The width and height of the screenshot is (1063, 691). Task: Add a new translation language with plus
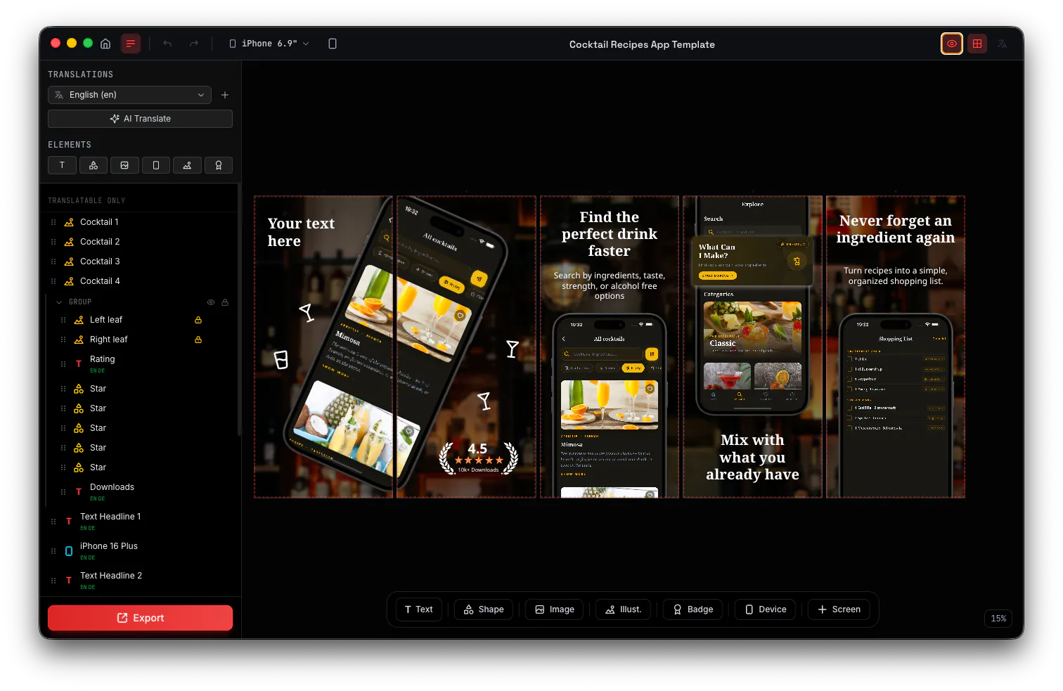coord(225,95)
